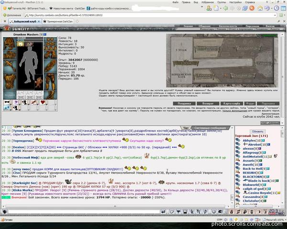Click the chat message input field

[x=84, y=212]
